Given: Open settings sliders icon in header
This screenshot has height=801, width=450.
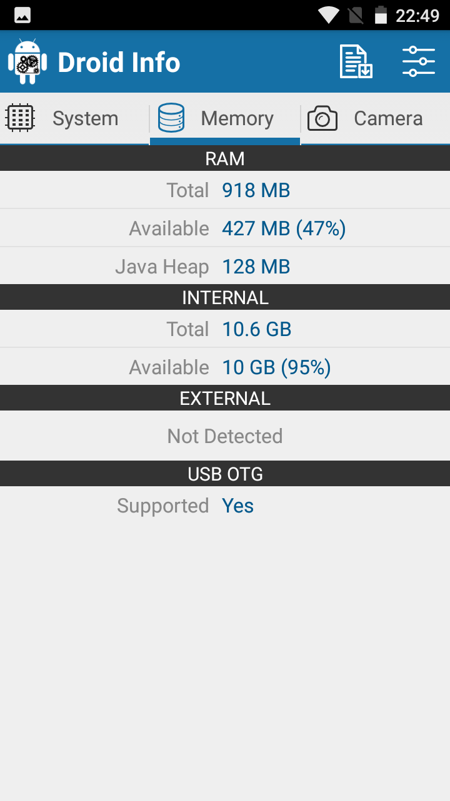Looking at the screenshot, I should [x=418, y=61].
